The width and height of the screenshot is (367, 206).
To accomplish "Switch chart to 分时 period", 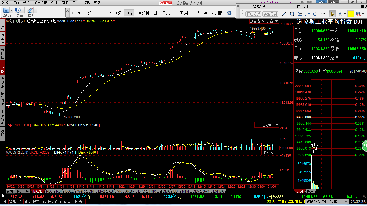I will click(x=79, y=13).
